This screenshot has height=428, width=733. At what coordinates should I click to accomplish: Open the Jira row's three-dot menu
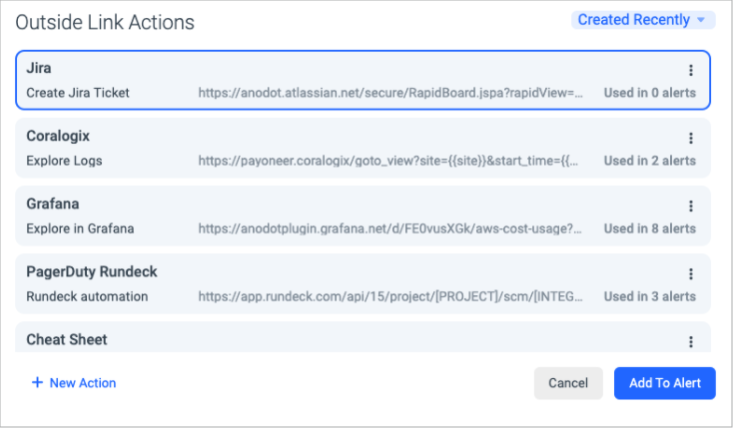click(690, 70)
